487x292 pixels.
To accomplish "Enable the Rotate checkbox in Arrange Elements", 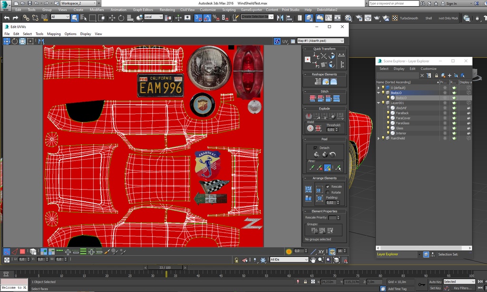I will click(x=328, y=192).
